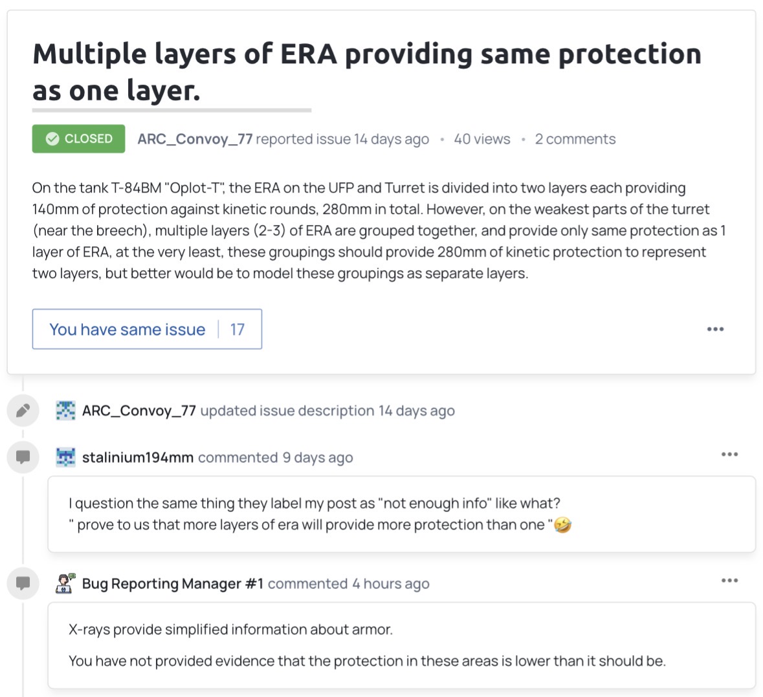Click the CLOSED status badge

78,139
